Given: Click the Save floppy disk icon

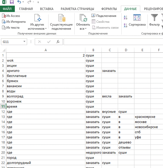Looking at the screenshot, I should [x=12, y=2].
